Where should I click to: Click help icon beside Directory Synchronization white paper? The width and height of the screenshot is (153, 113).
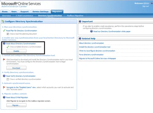coord(91,31)
